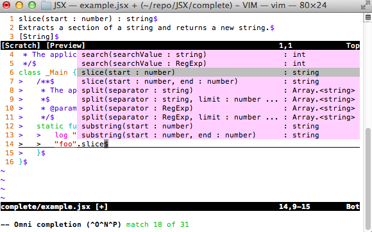
Task: Click line 16 closing brace
Action: pyautogui.click(x=21, y=162)
